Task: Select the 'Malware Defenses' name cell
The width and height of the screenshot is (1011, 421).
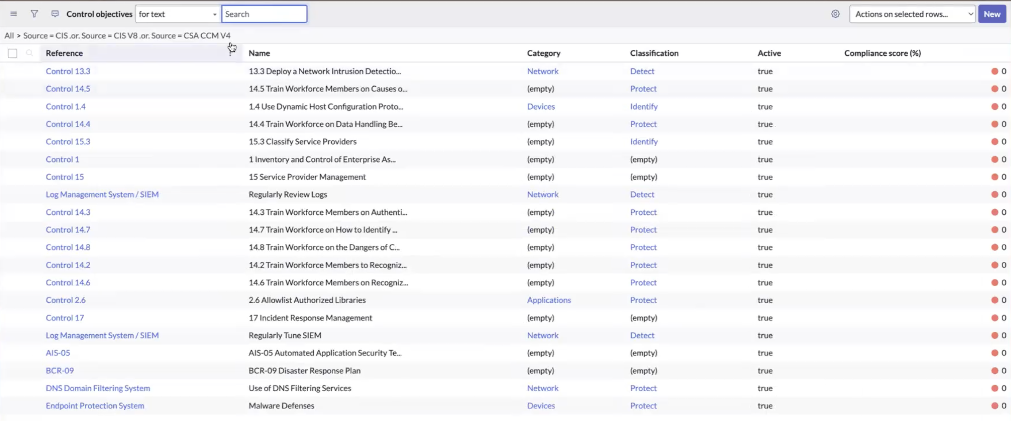Action: [x=281, y=406]
